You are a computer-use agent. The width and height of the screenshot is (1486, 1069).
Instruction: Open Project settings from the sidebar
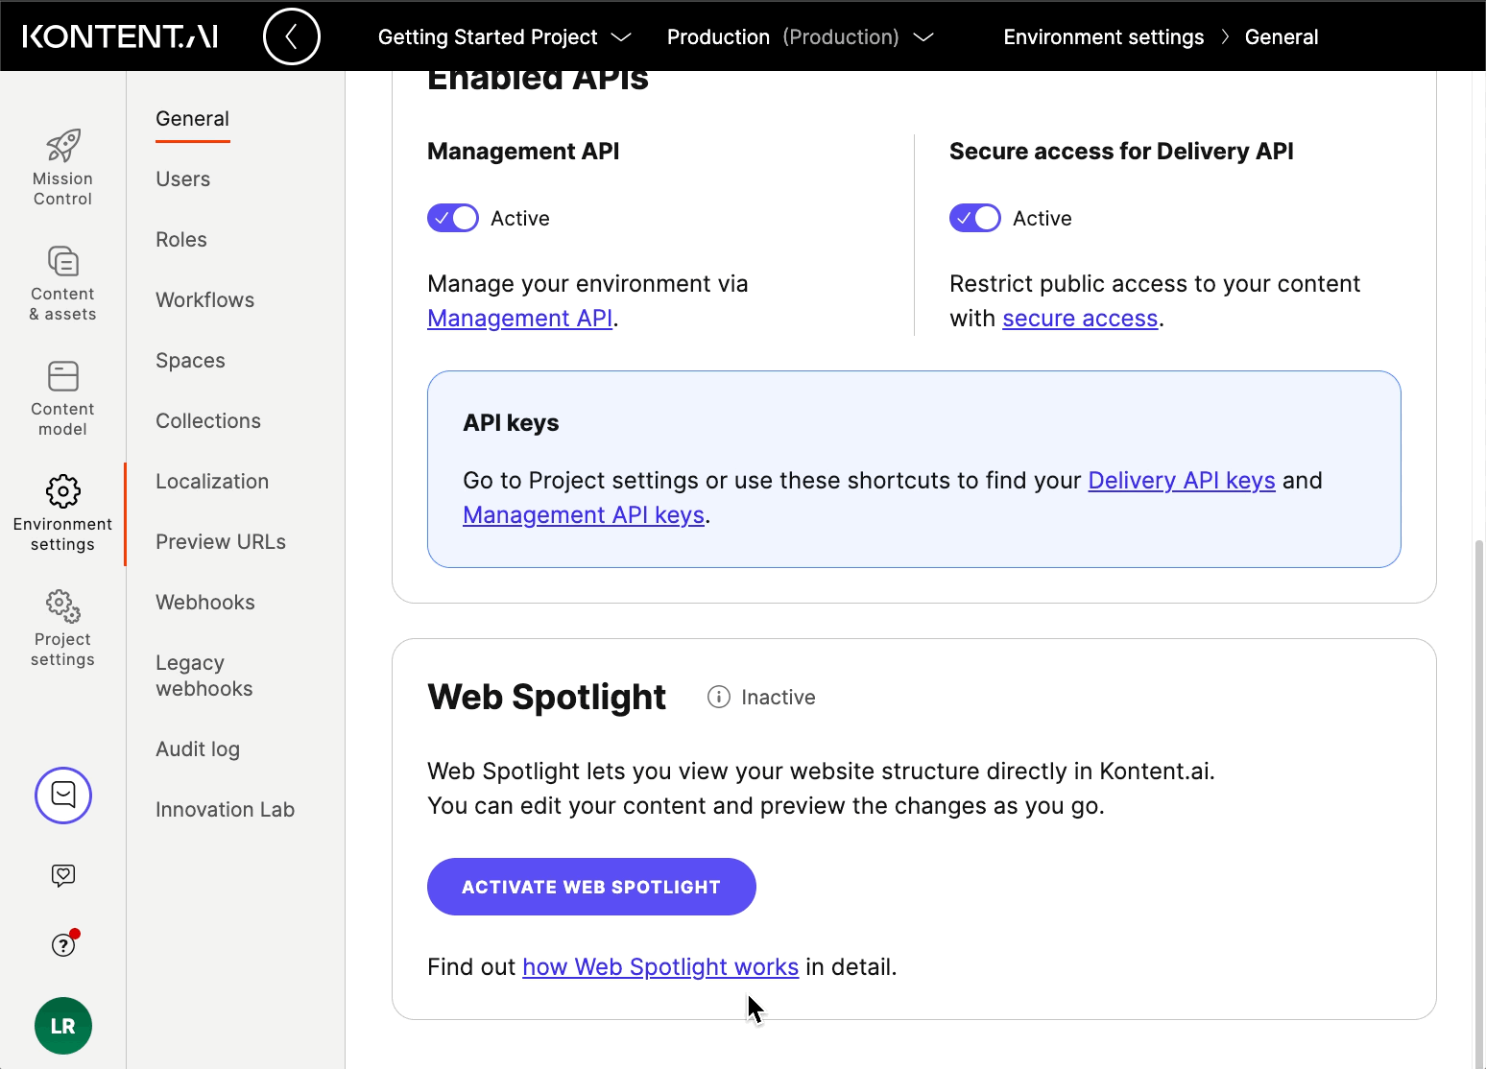pos(62,627)
